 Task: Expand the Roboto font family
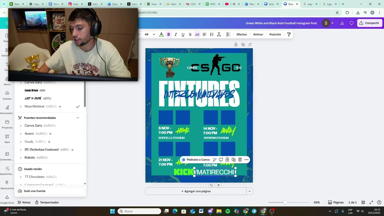pyautogui.click(x=21, y=158)
